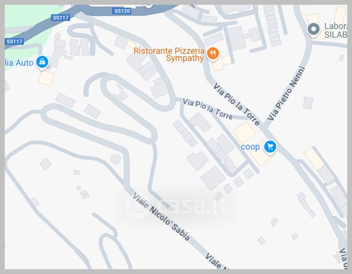This screenshot has height=274, width=352.
Task: Click the Laboratorio SILAB text label
Action: point(336,30)
